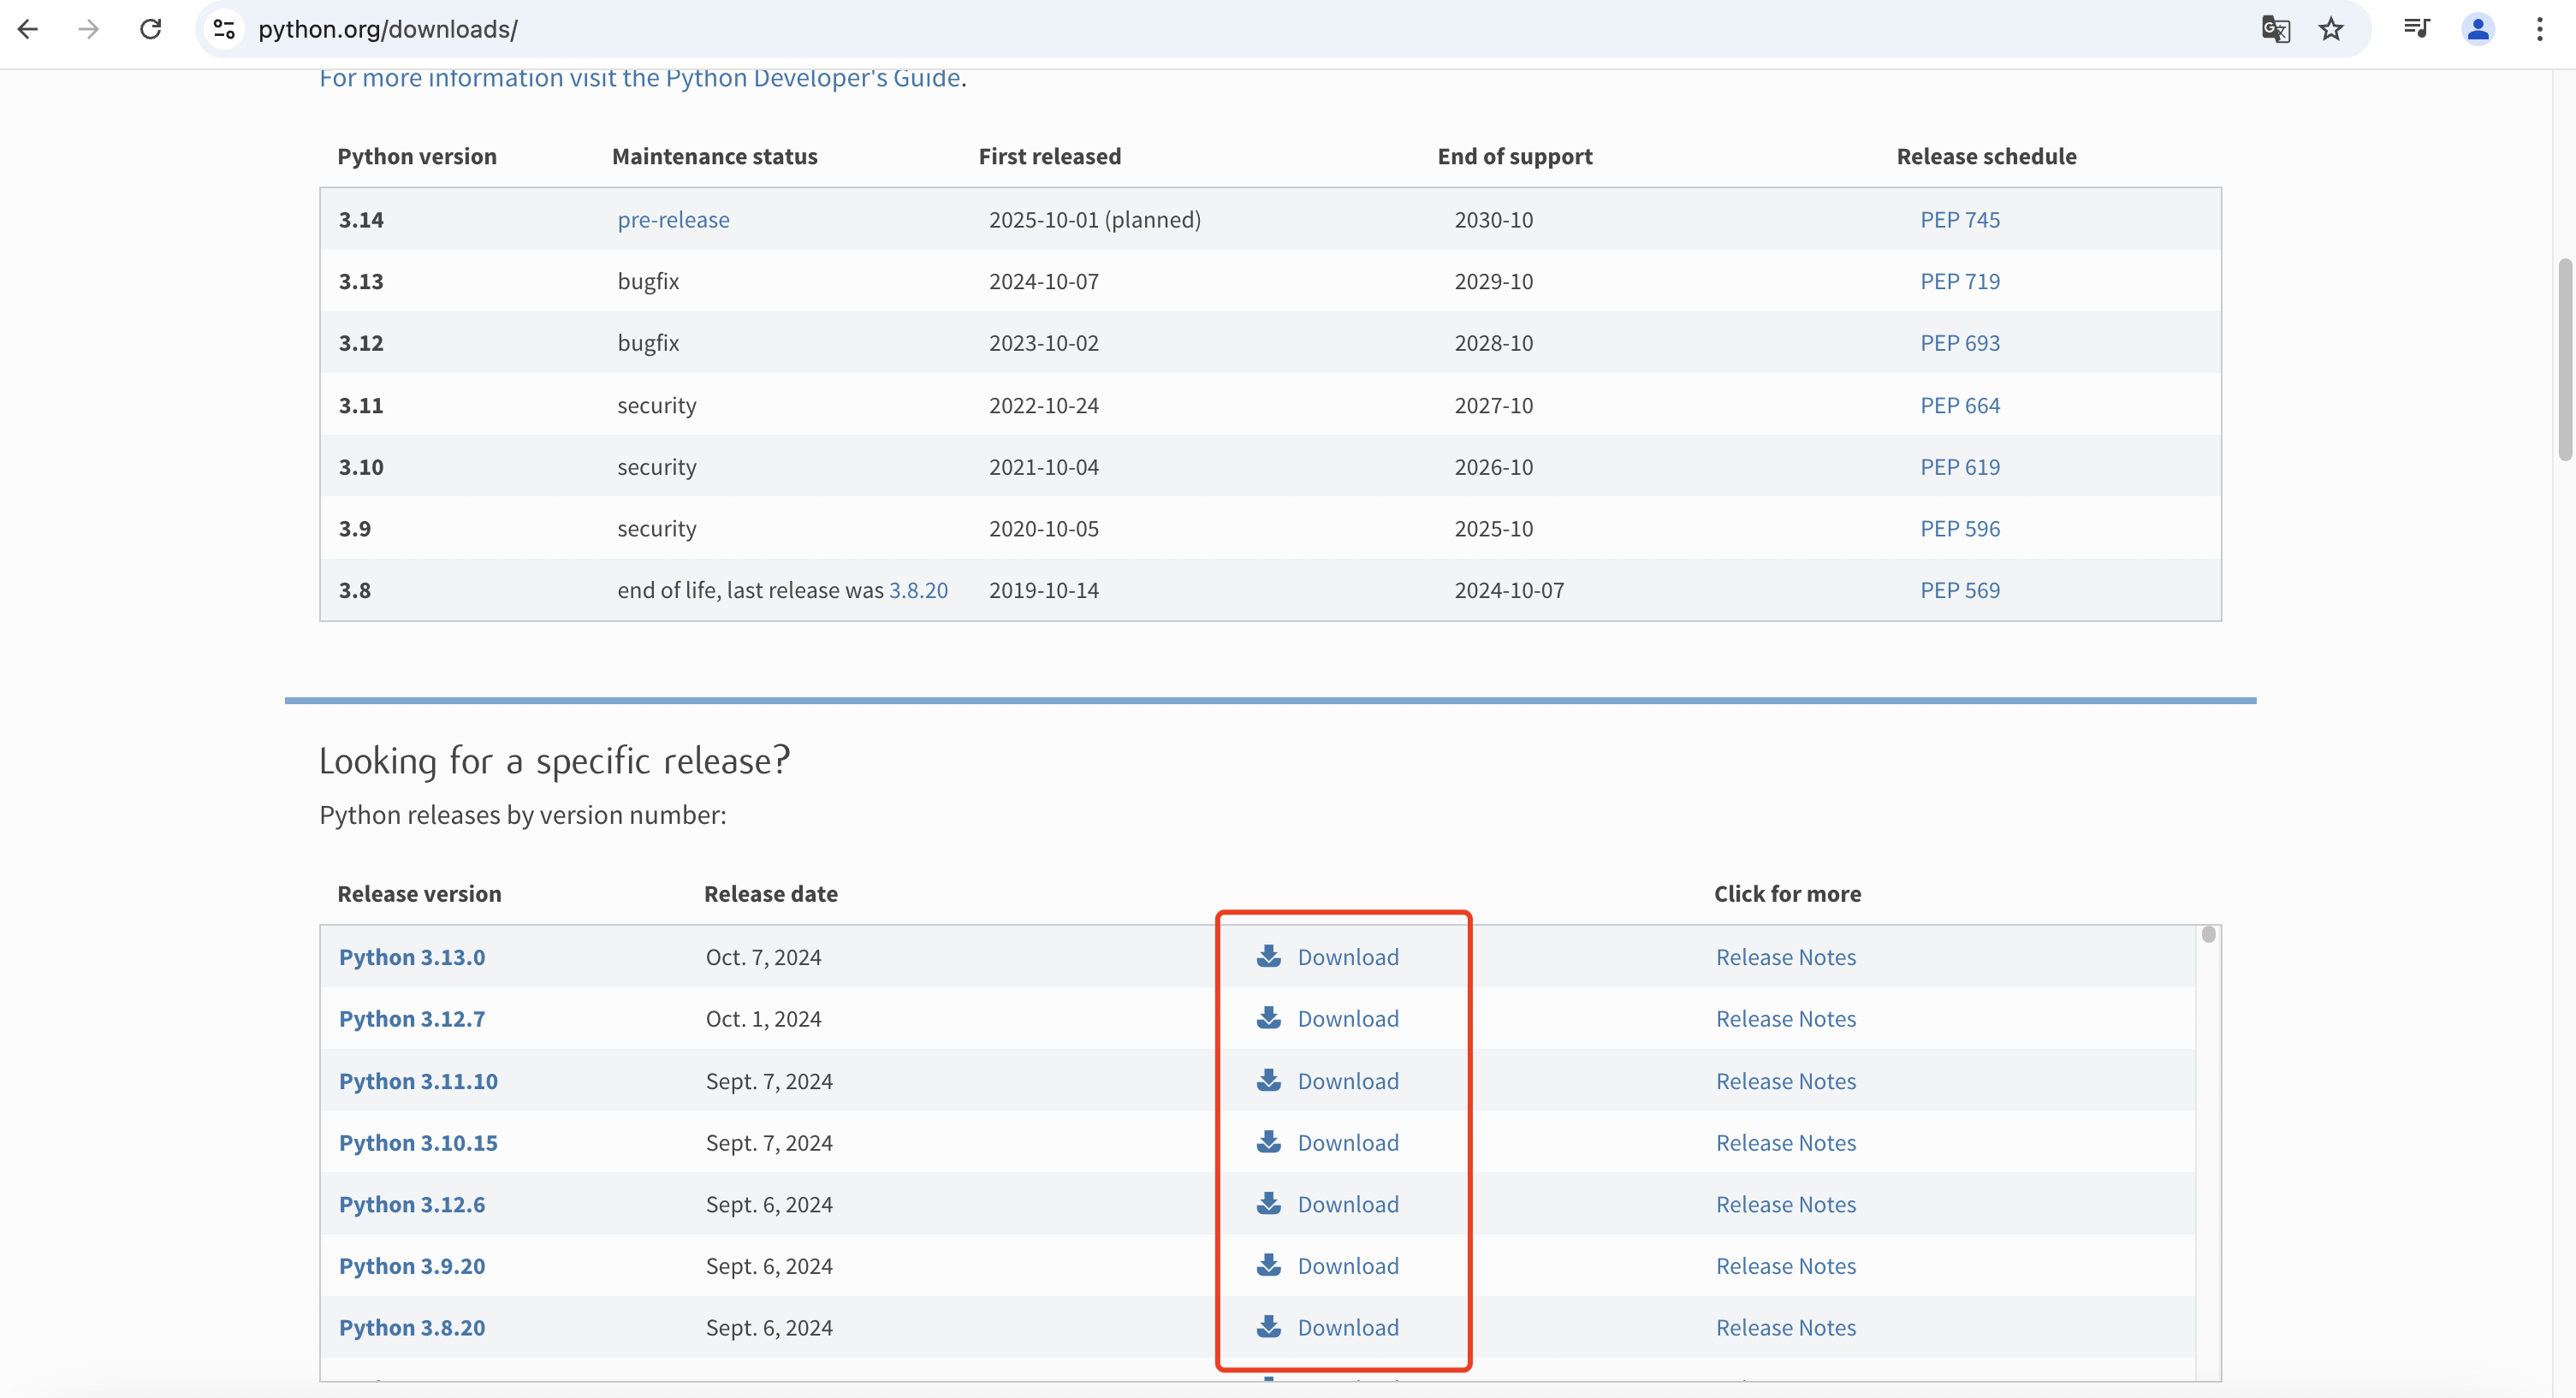Select the end of support date 2028-10
The image size is (2576, 1398).
pyautogui.click(x=1493, y=343)
